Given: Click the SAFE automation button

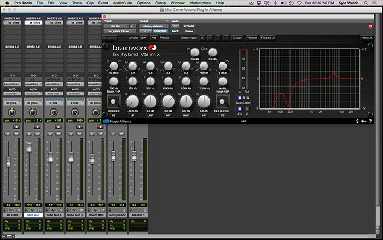Looking at the screenshot, I should pos(176,31).
